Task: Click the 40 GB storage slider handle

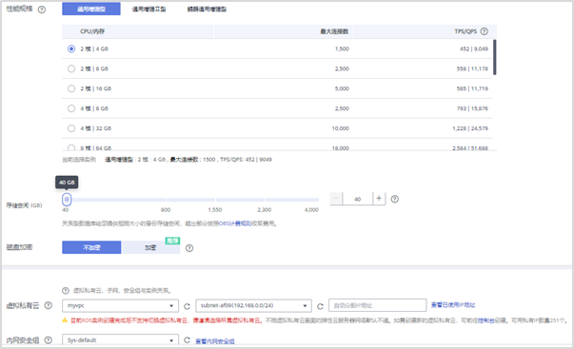Action: pyautogui.click(x=67, y=200)
